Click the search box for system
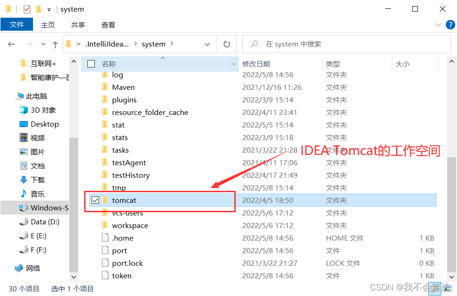 click(346, 44)
